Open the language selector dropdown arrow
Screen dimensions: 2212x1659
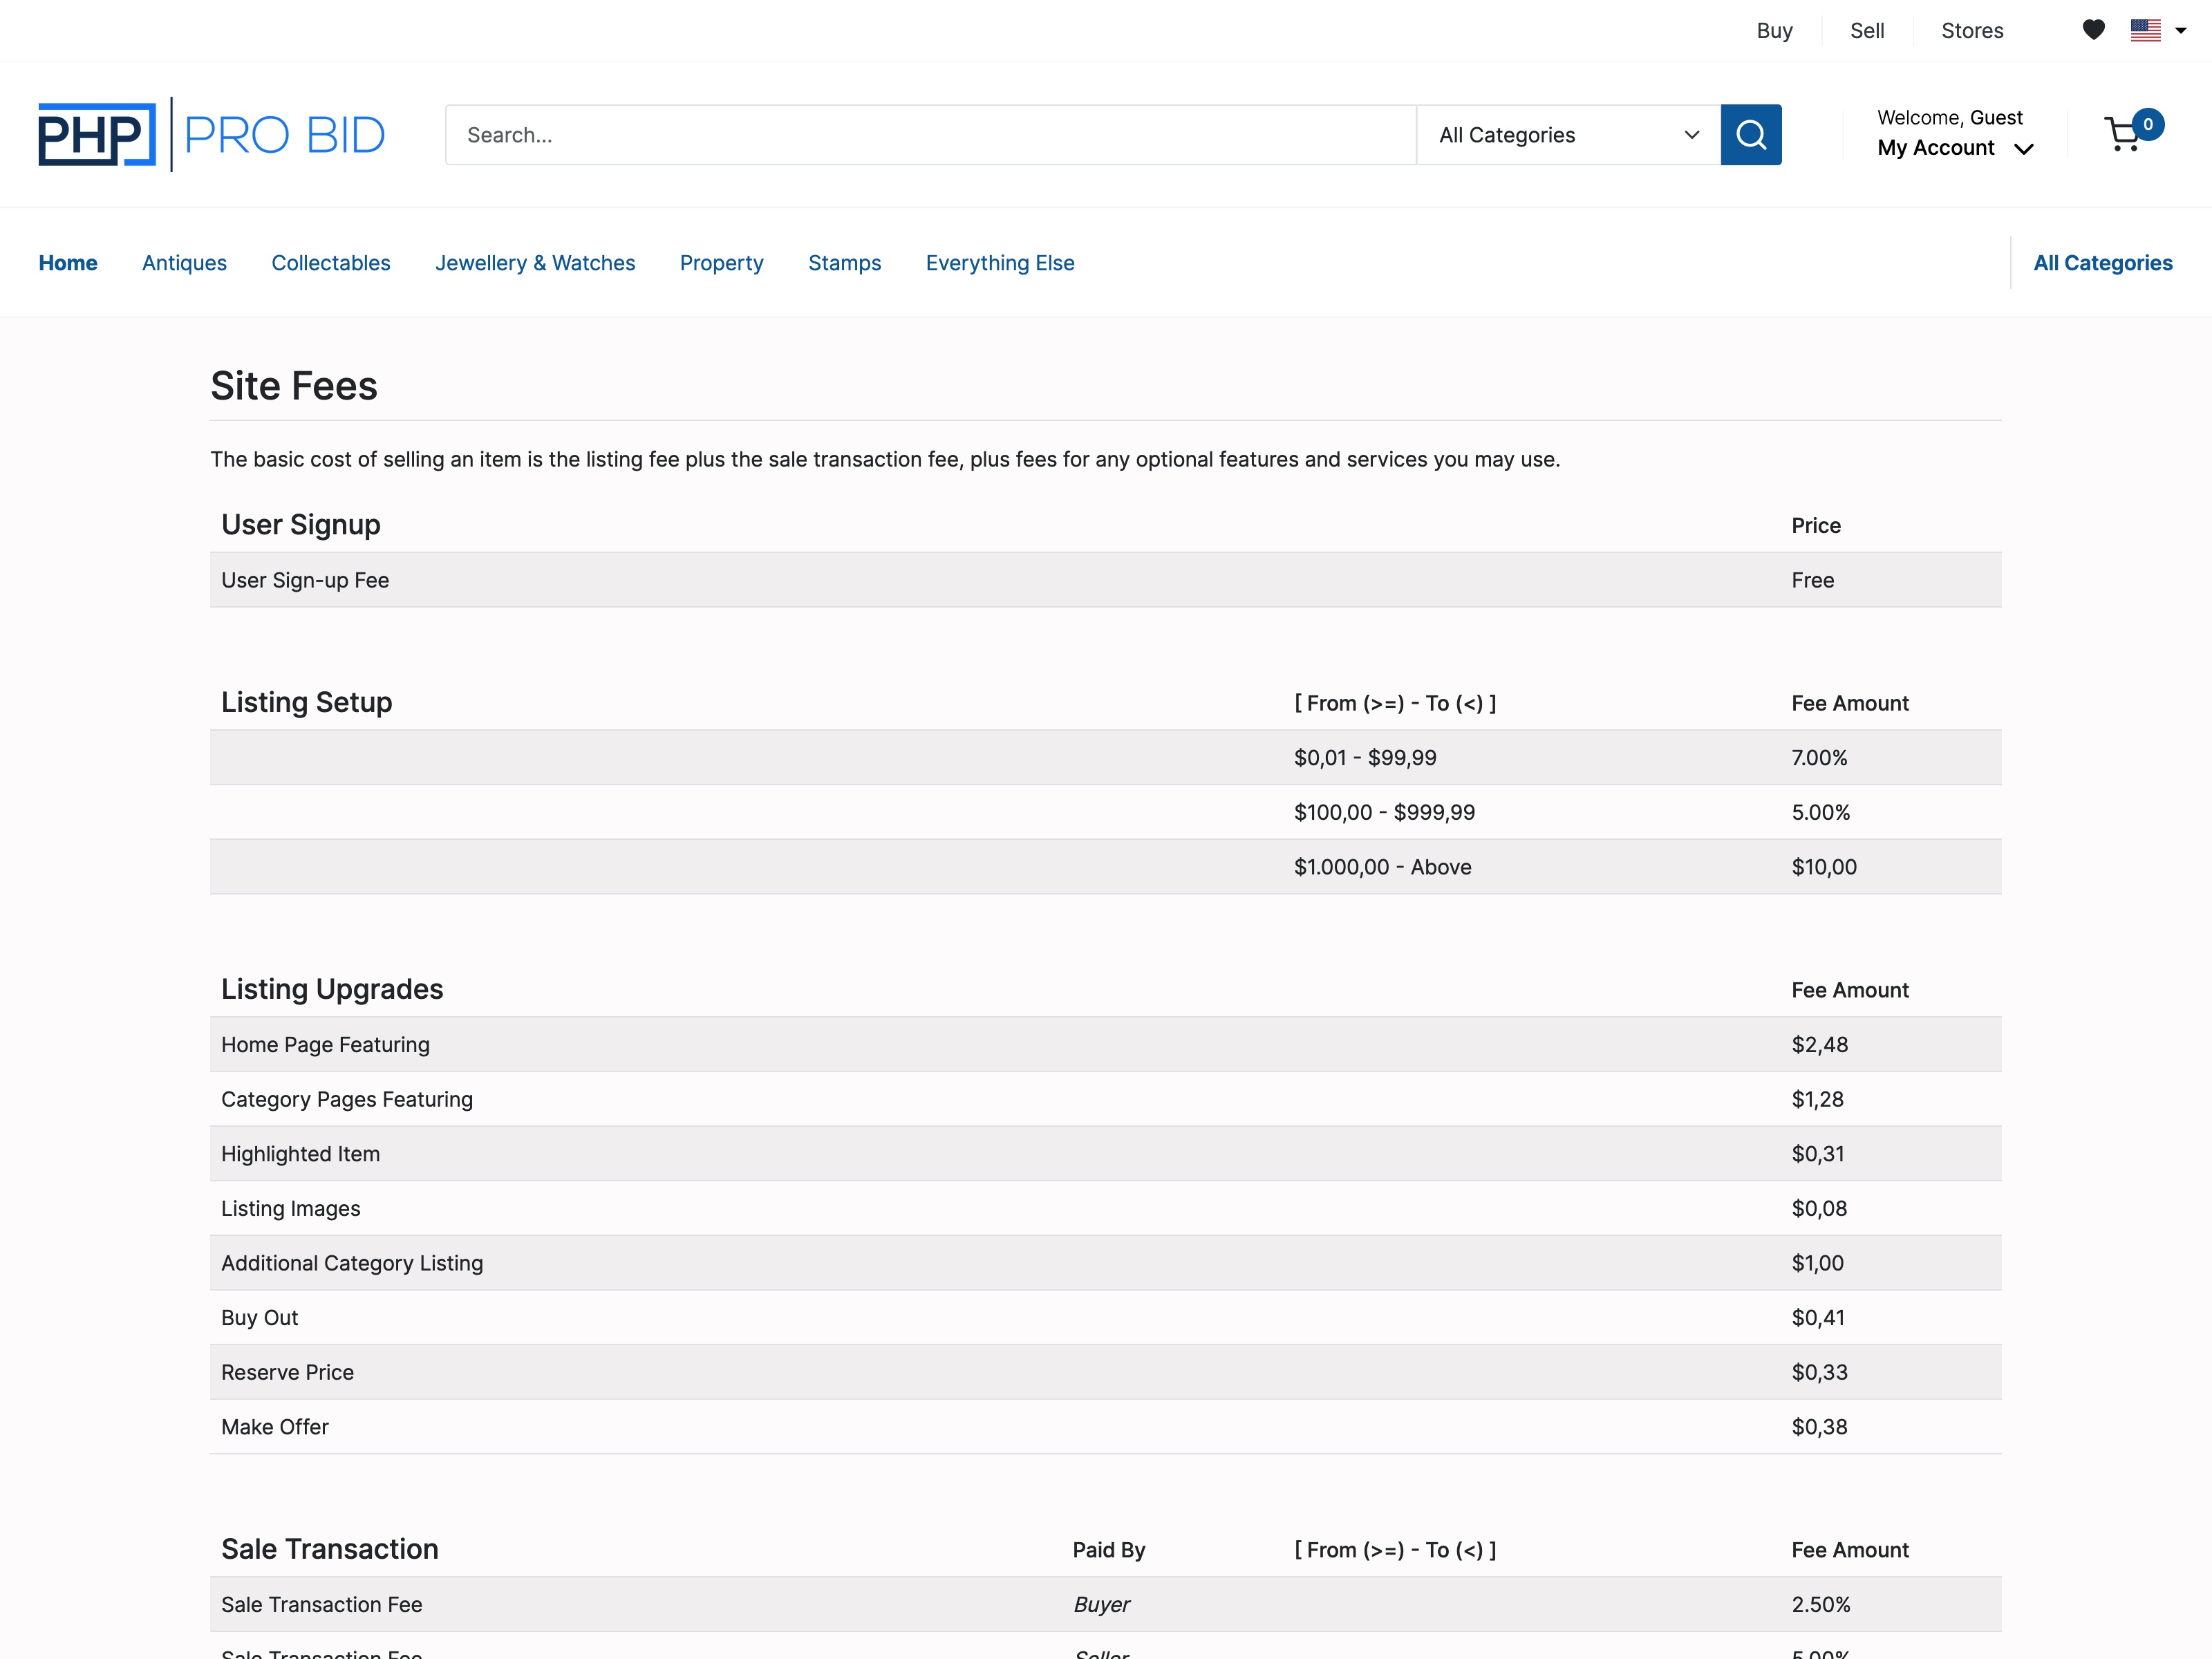click(2180, 30)
